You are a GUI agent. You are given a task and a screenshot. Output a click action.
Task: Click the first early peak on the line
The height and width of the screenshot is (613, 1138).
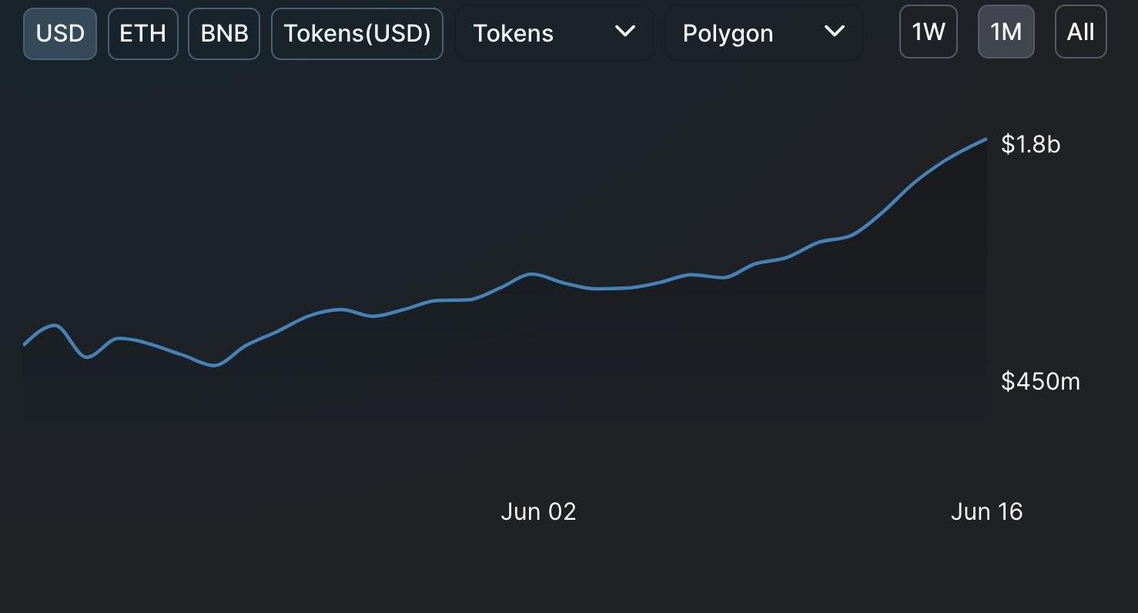[52, 325]
